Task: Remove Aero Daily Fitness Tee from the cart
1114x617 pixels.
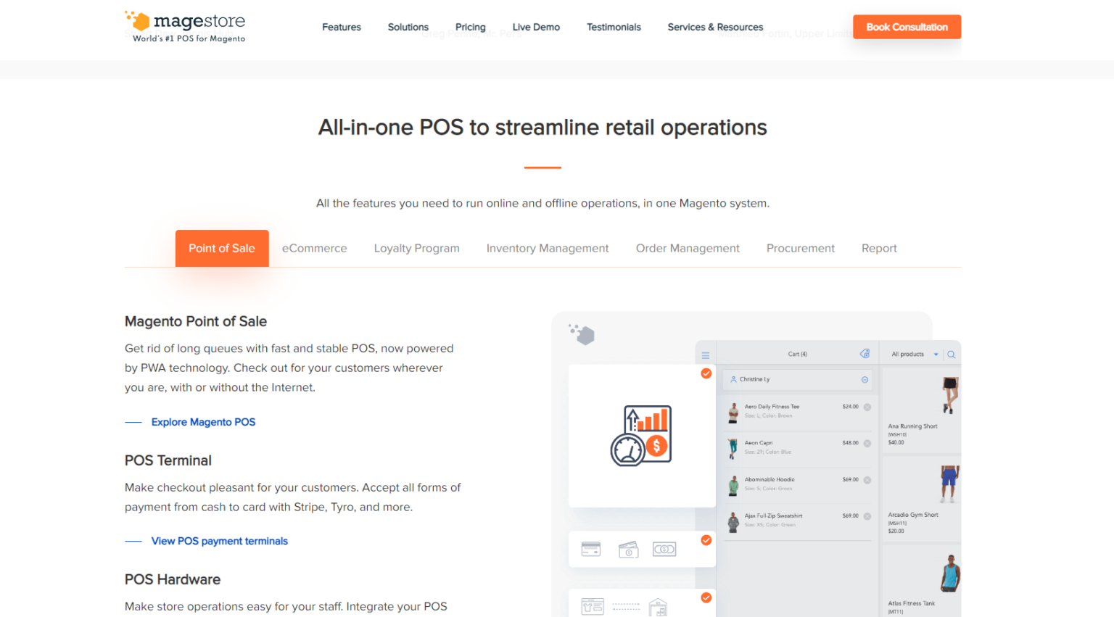Action: click(867, 406)
